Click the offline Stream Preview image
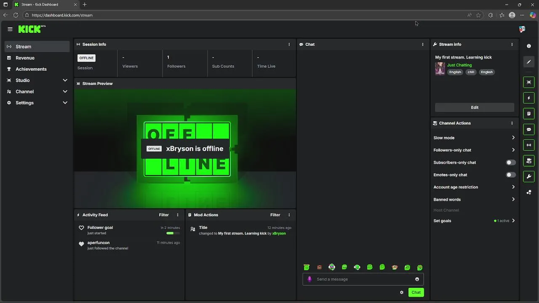Screen dimensions: 539x303 185,148
